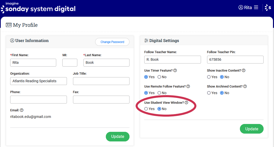Image resolution: width=274 pixels, height=147 pixels.
Task: Click help icon for Show Inactive Content
Action: point(243,71)
